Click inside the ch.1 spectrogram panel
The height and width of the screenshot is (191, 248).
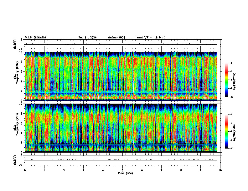coord(121,76)
